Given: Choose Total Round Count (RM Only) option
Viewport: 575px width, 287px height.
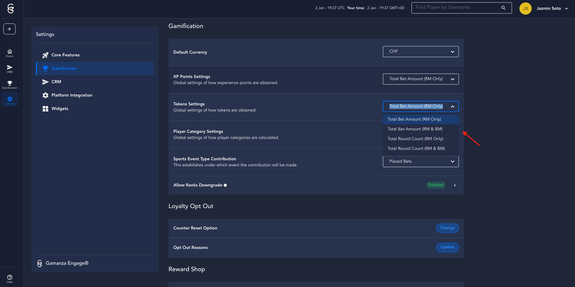Looking at the screenshot, I should pos(415,139).
